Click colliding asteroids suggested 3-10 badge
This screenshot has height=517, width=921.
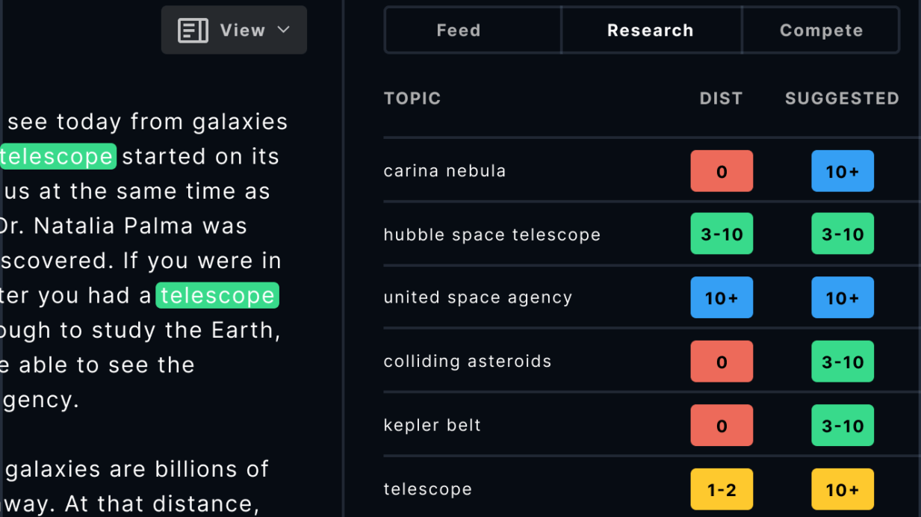click(x=842, y=362)
